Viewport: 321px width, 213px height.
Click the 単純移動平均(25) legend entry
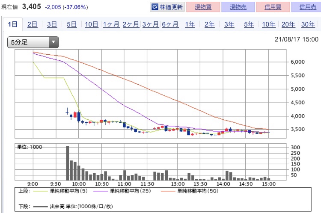click(x=122, y=191)
